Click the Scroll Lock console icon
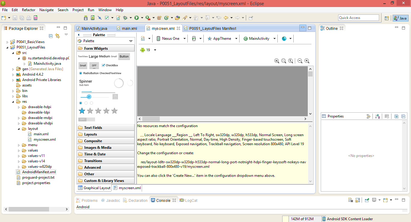Screen dimensions: 411x222 click(x=358, y=200)
